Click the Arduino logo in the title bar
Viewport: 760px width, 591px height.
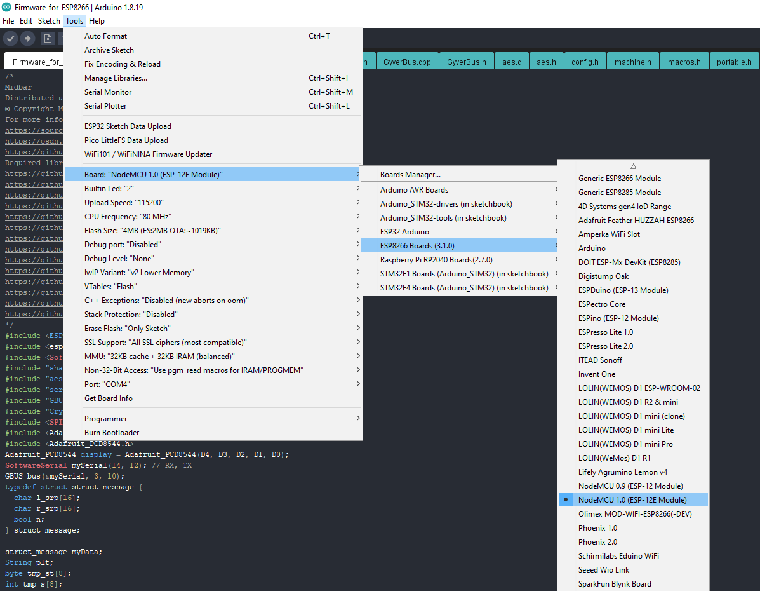6,7
